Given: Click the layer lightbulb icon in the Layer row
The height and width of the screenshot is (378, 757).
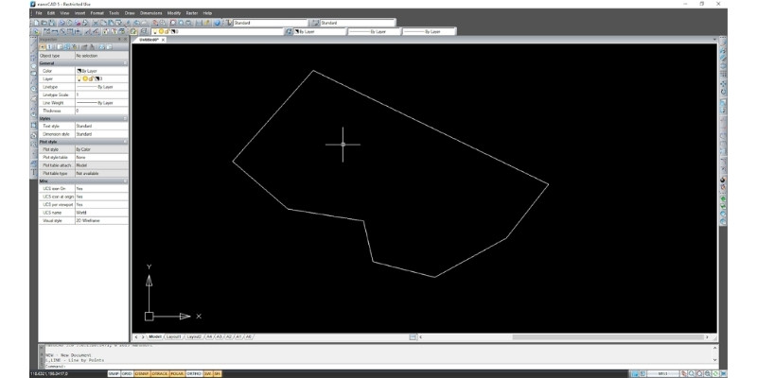Looking at the screenshot, I should point(79,78).
